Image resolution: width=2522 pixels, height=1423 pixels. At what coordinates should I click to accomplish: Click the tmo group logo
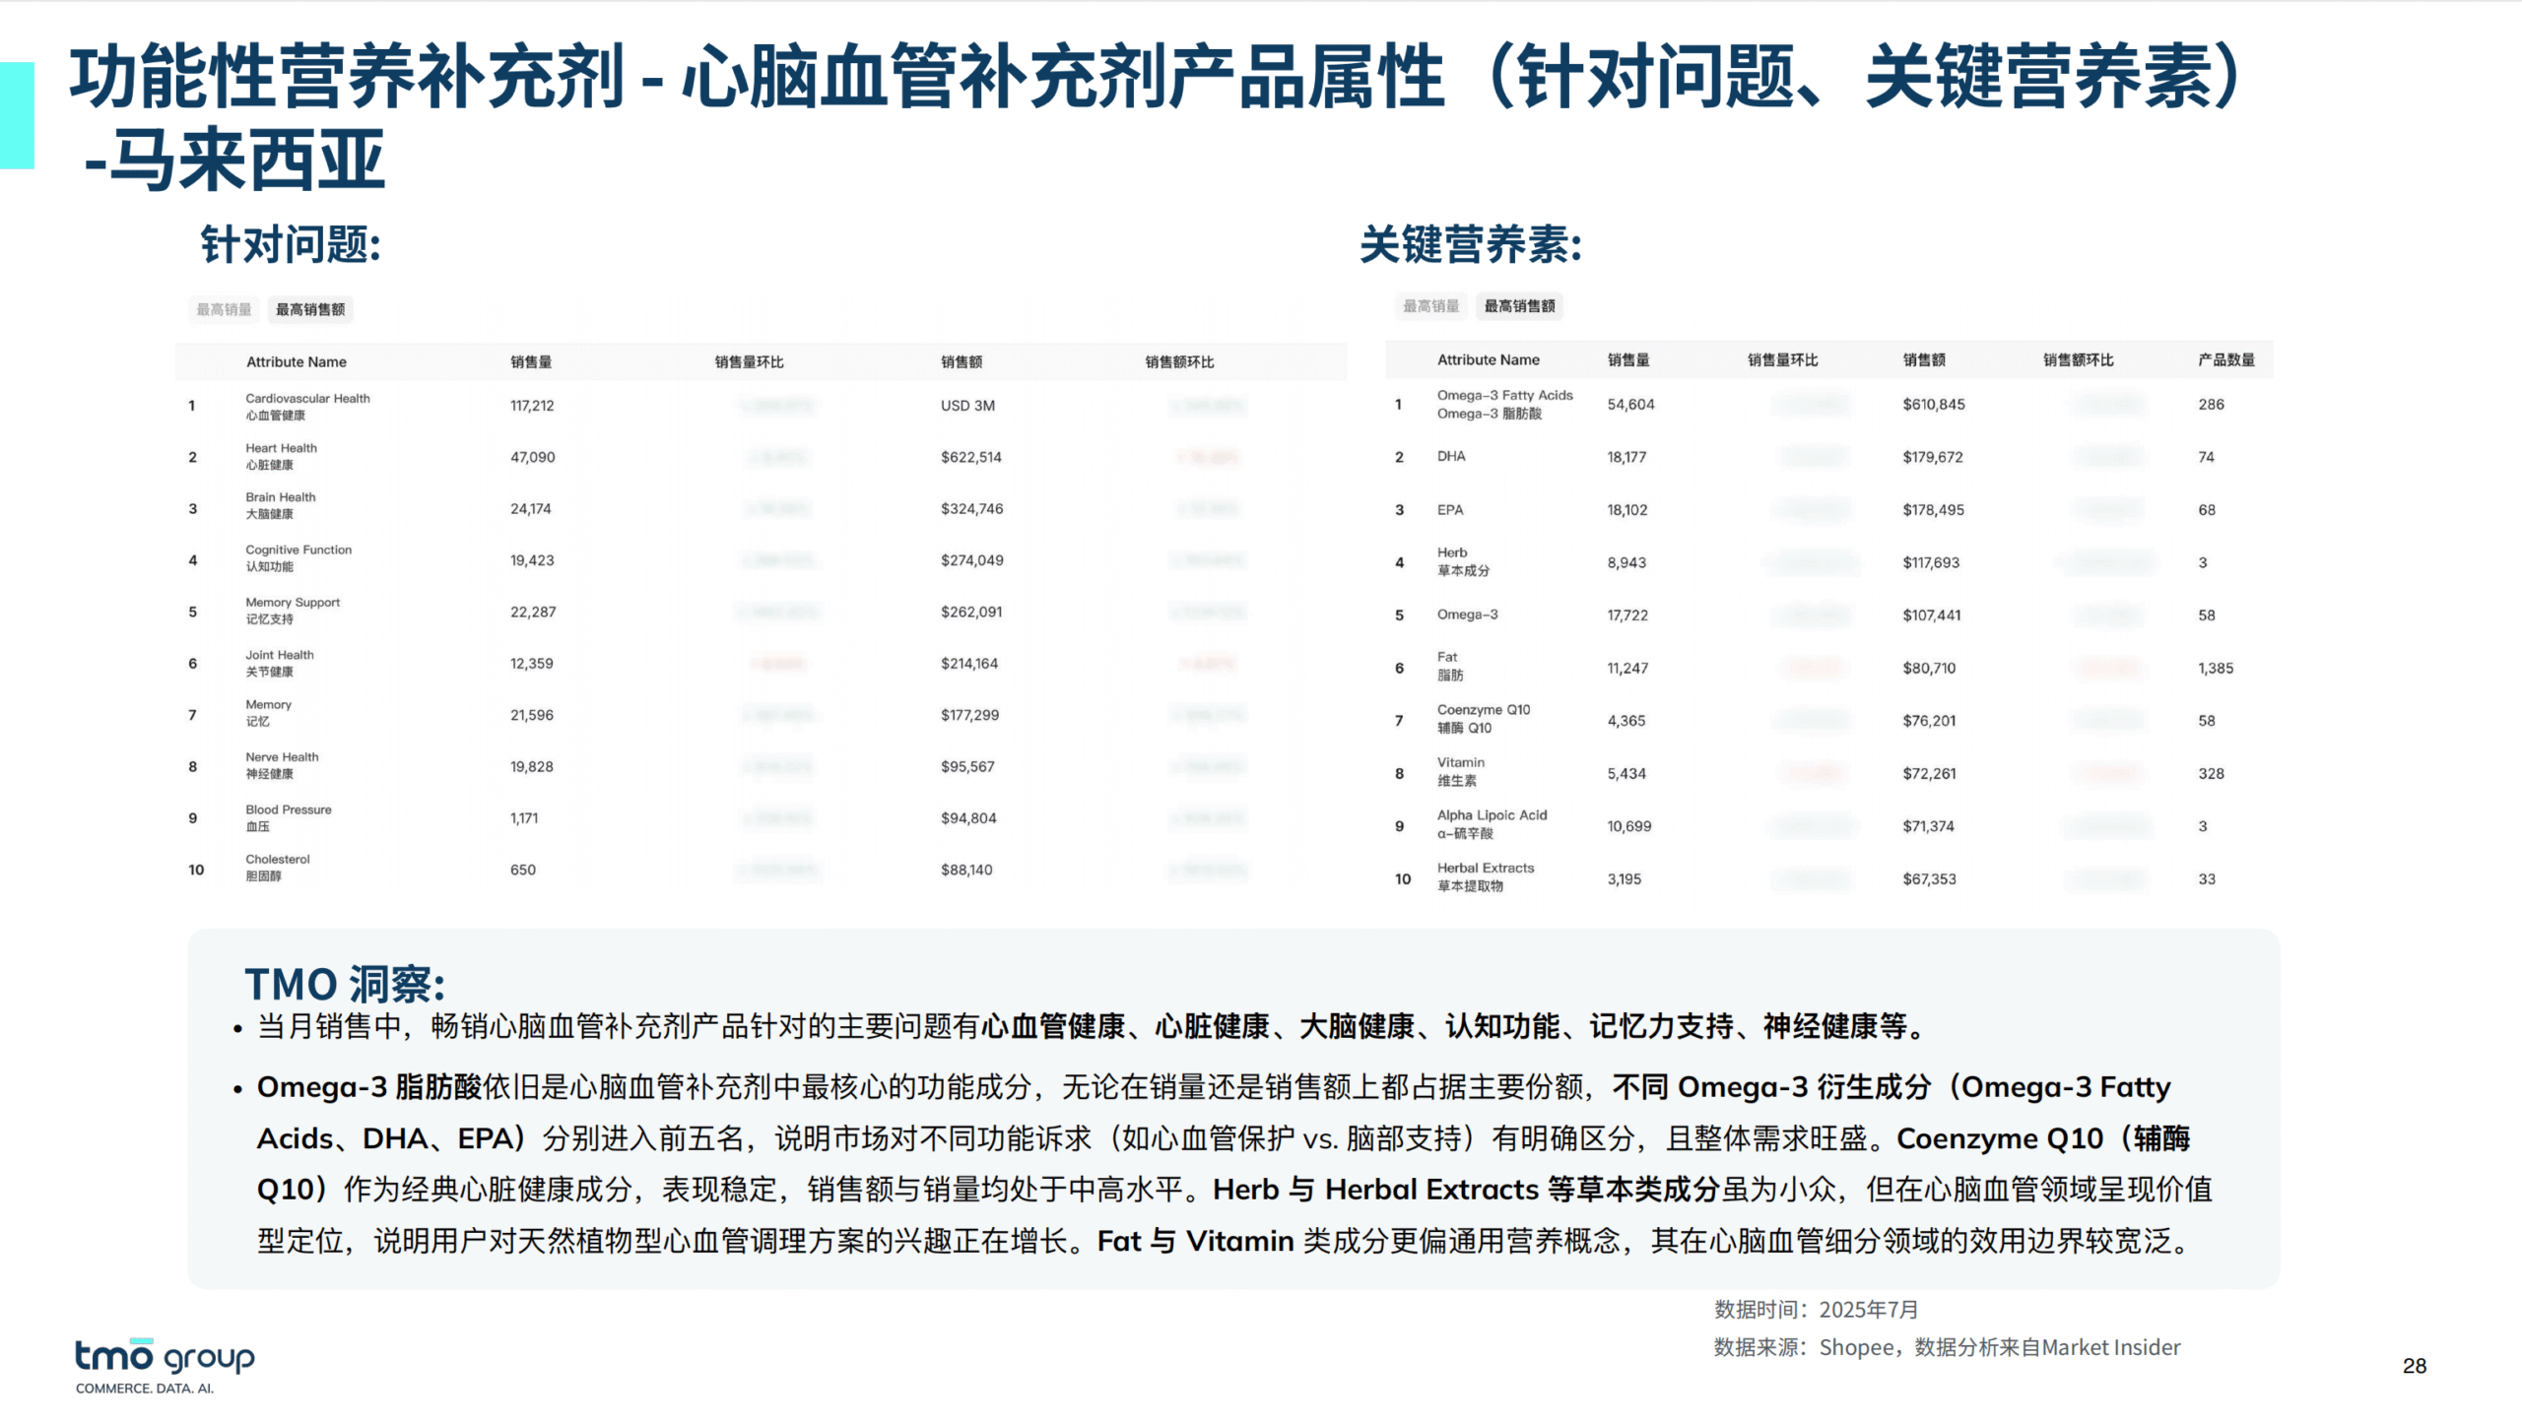[163, 1357]
